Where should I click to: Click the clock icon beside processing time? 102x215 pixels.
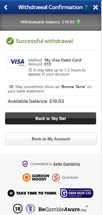[x=30, y=70]
